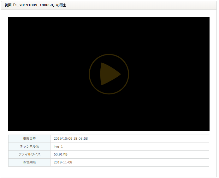The image size is (219, 178).
Task: Click the date 2019/10/09 in the recording row
Action: [63, 139]
